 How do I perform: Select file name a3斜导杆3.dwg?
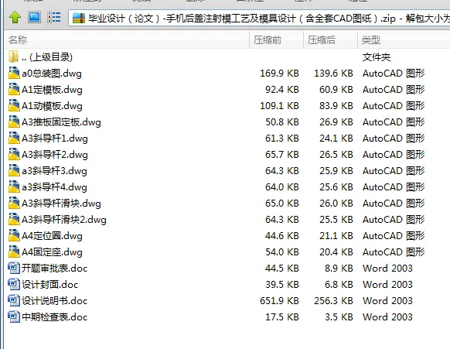click(x=55, y=171)
